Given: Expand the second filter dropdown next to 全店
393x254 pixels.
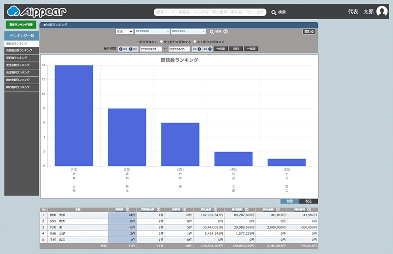Looking at the screenshot, I should tap(152, 32).
